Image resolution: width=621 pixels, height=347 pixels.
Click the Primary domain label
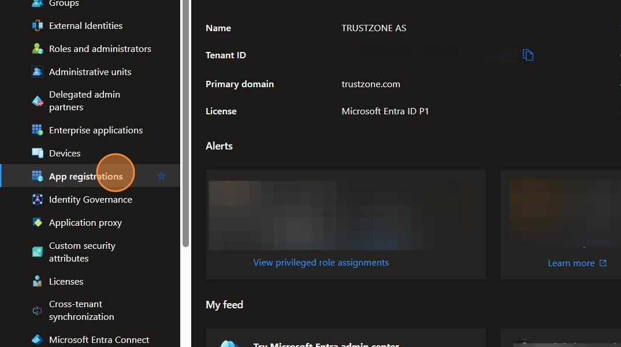240,84
